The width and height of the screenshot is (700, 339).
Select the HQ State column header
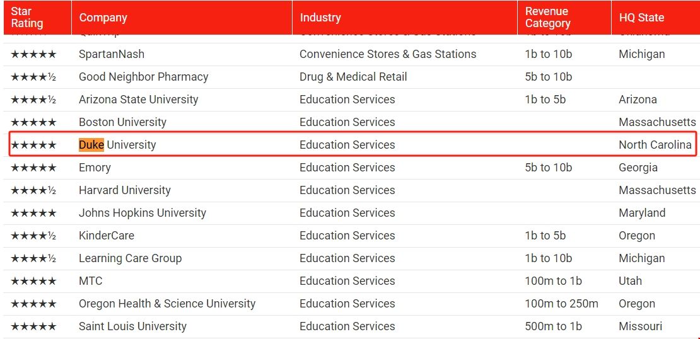click(641, 18)
